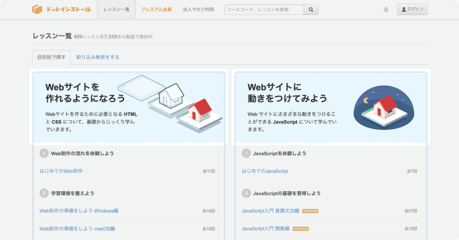The height and width of the screenshot is (240, 459).
Task: Select the 目的別で探す tab
Action: [x=51, y=57]
